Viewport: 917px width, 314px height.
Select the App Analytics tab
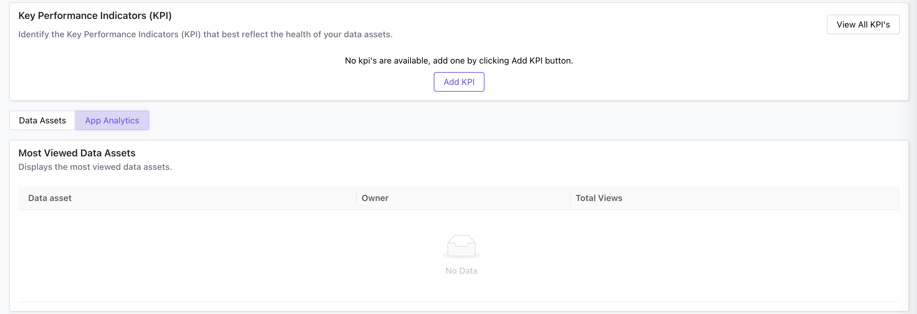(x=112, y=121)
